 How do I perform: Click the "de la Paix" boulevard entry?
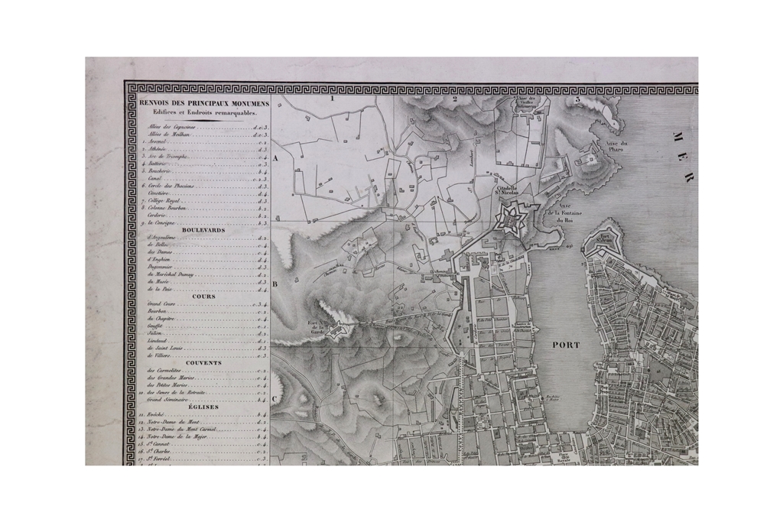208,290
